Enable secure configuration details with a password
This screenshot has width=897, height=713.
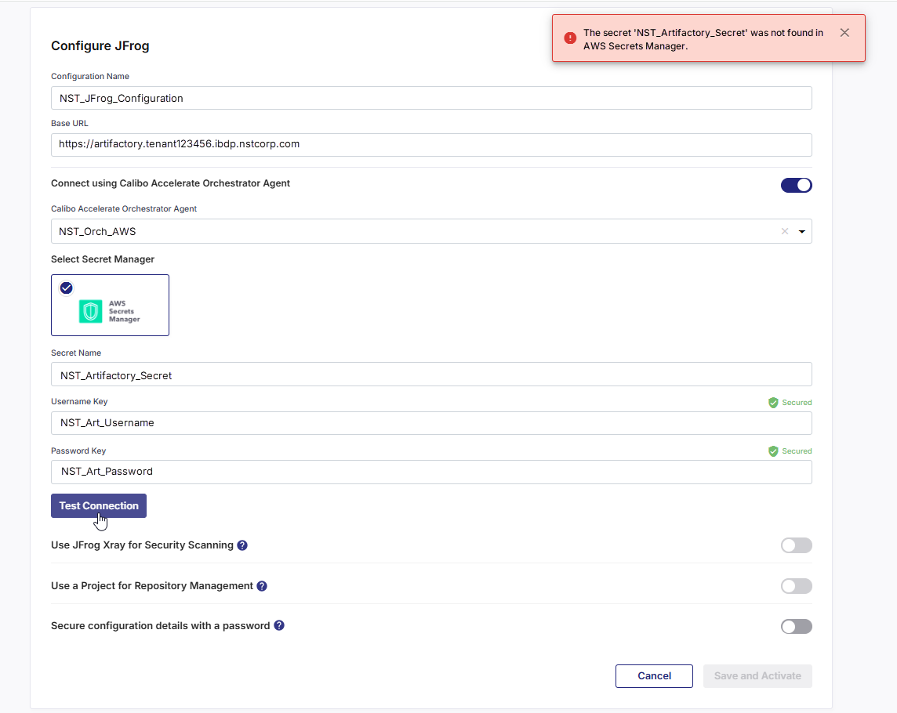tap(796, 626)
